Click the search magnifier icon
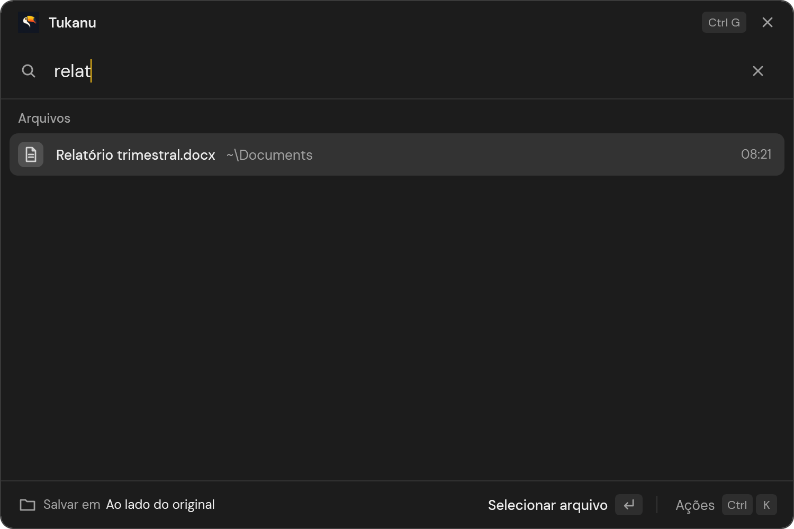 click(29, 71)
